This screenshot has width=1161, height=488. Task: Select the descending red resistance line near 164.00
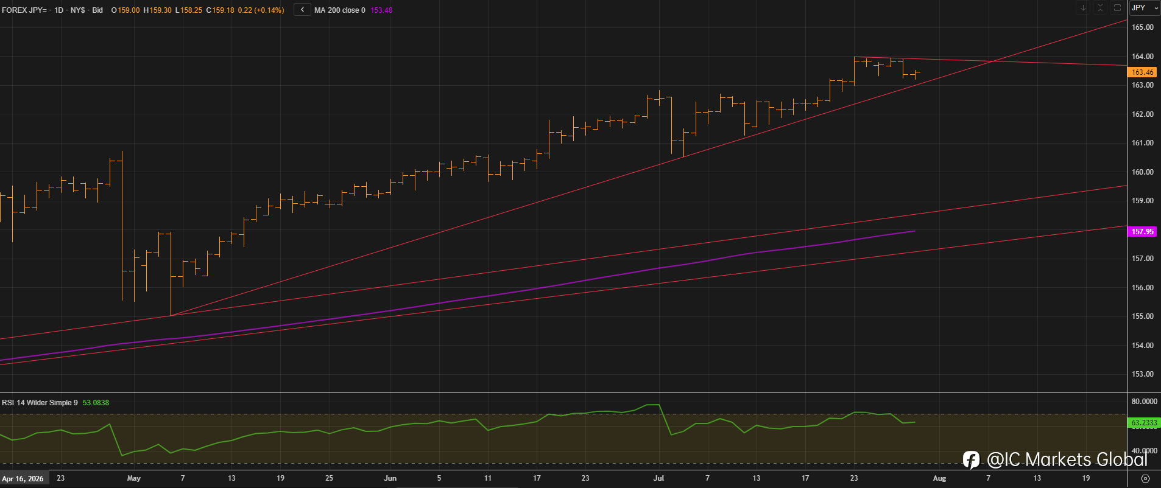(990, 61)
